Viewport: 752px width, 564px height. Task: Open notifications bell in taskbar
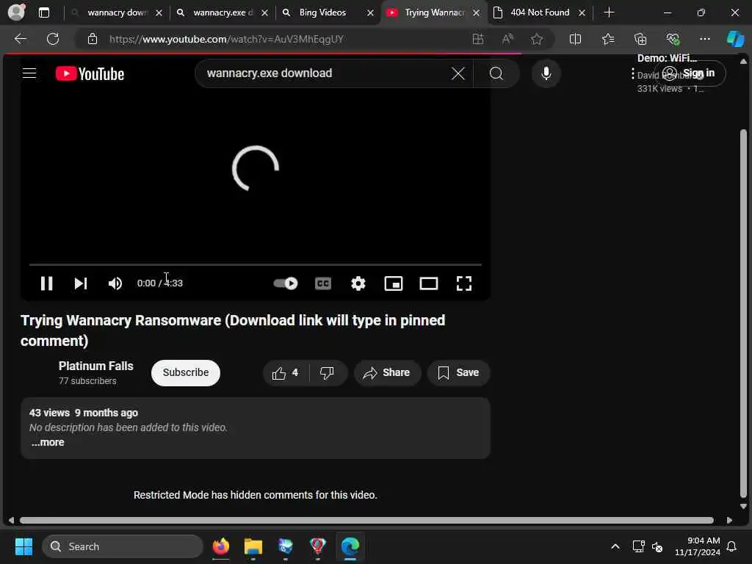pos(732,546)
